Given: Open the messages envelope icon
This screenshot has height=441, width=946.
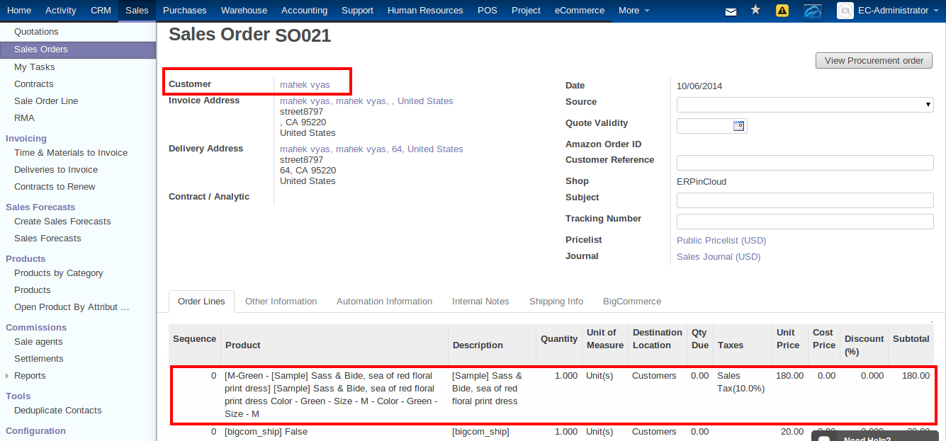Looking at the screenshot, I should tap(731, 10).
